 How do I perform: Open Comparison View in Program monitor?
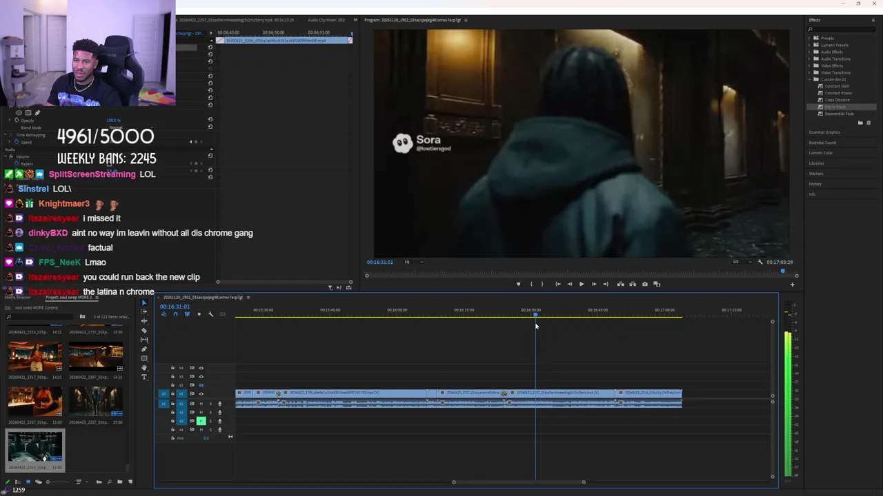coord(657,284)
